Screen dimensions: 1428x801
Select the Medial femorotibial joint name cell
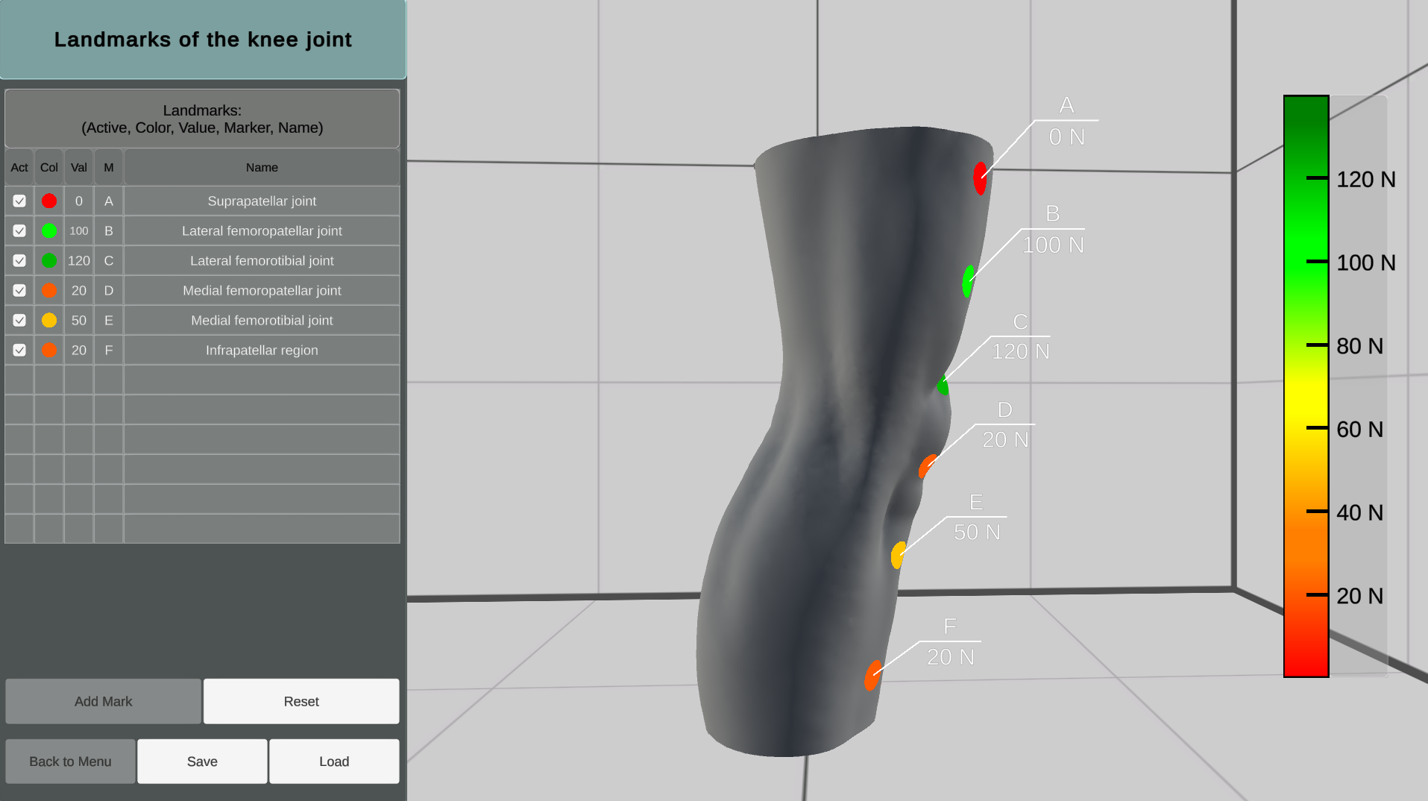[262, 321]
